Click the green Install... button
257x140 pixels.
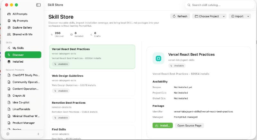[x=163, y=126]
